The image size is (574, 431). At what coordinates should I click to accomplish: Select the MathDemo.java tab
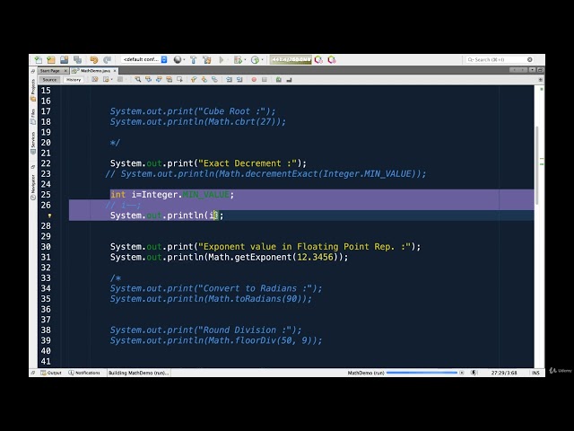pos(95,70)
